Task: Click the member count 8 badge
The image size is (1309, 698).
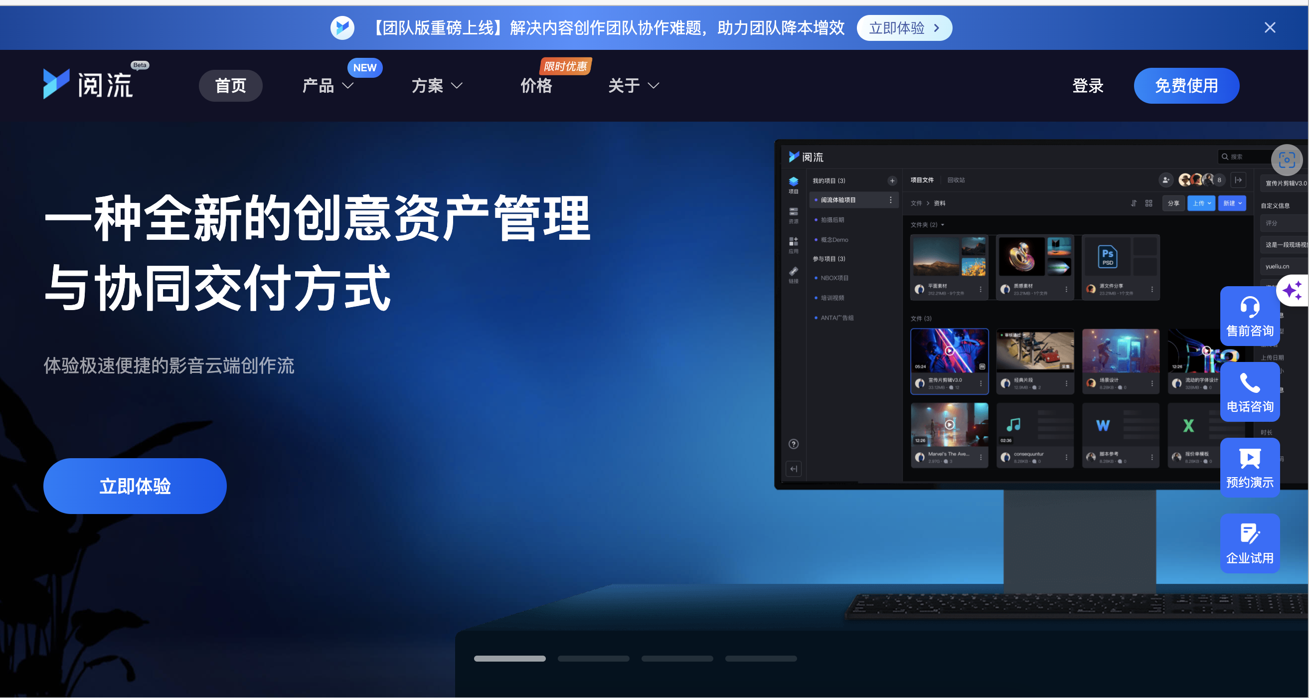Action: [1219, 180]
